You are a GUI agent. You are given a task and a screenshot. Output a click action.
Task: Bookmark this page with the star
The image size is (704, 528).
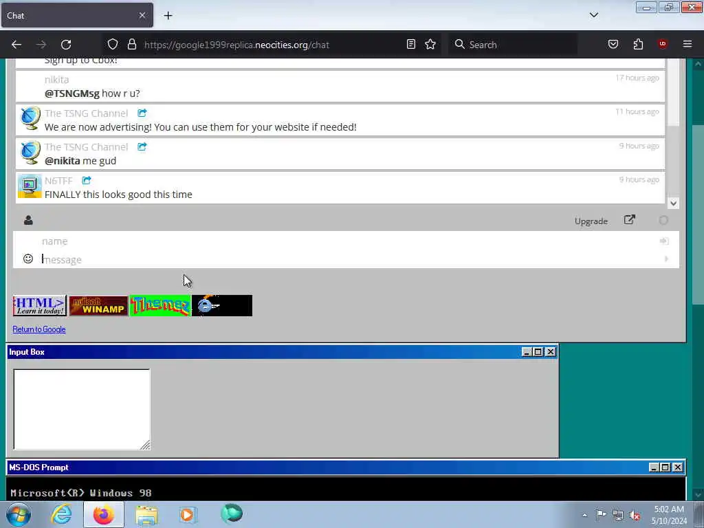(x=430, y=44)
